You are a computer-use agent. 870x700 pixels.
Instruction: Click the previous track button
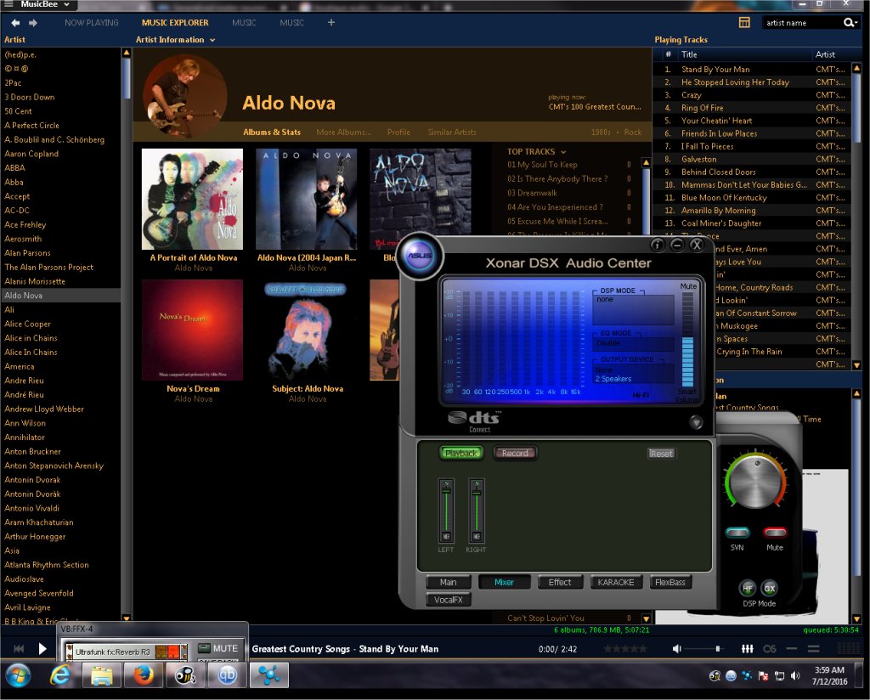19,648
